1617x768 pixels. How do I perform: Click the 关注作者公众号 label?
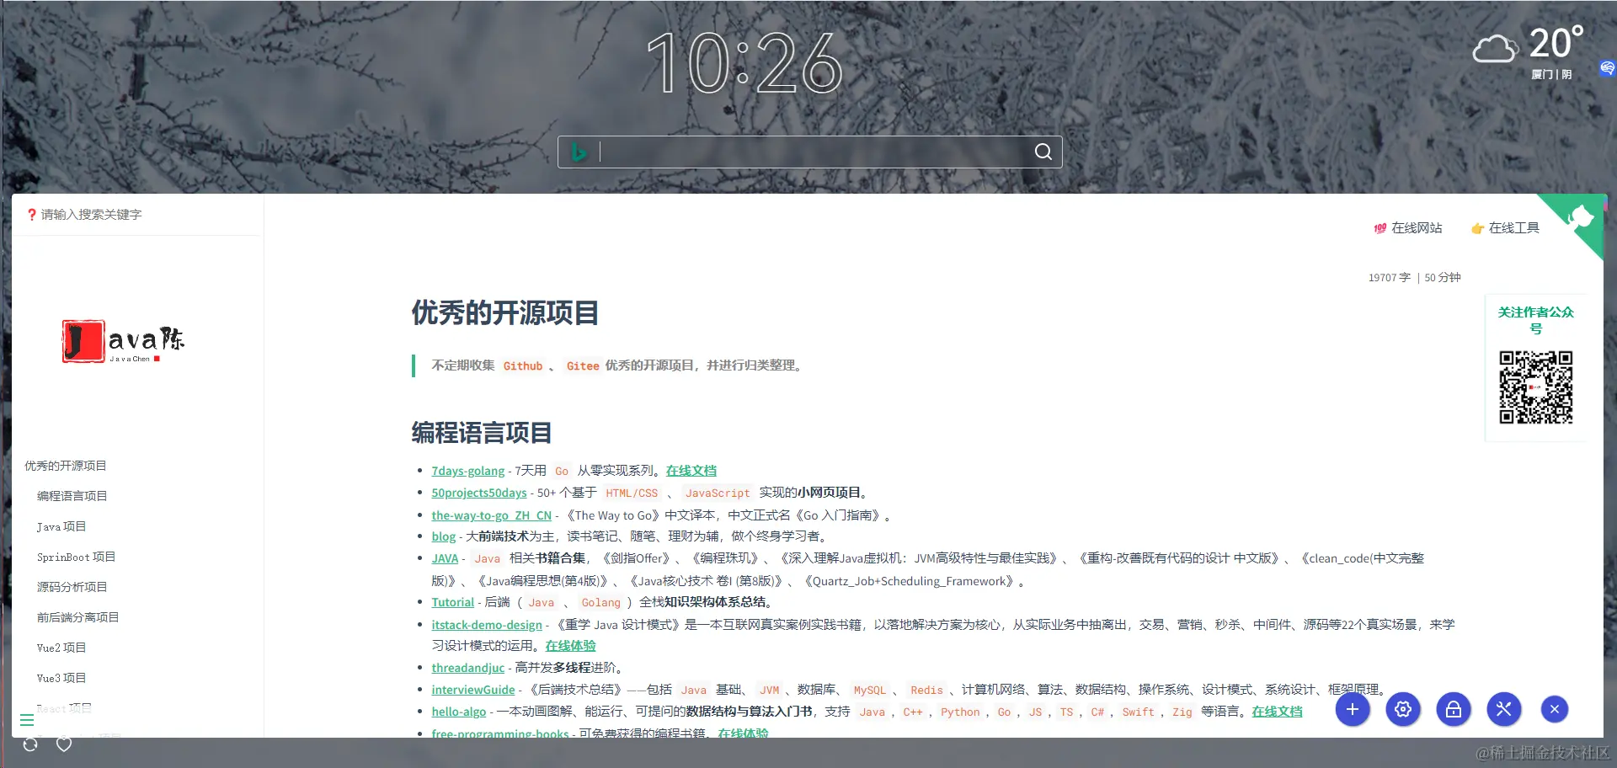[1536, 320]
